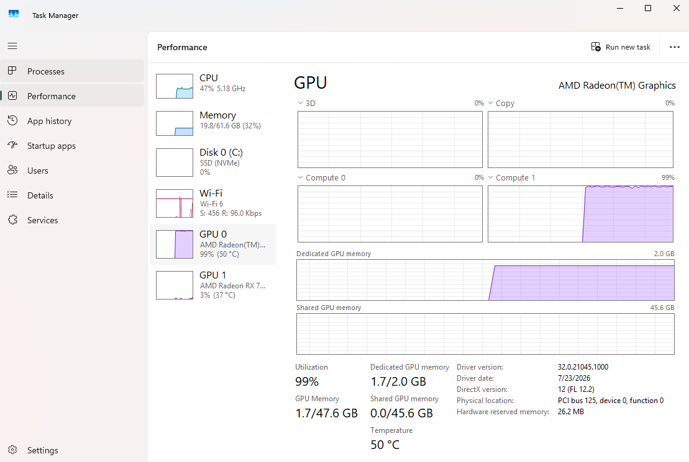Click the GPU 1 3% (37 °C) text
Screen dimensions: 689x462
click(217, 295)
